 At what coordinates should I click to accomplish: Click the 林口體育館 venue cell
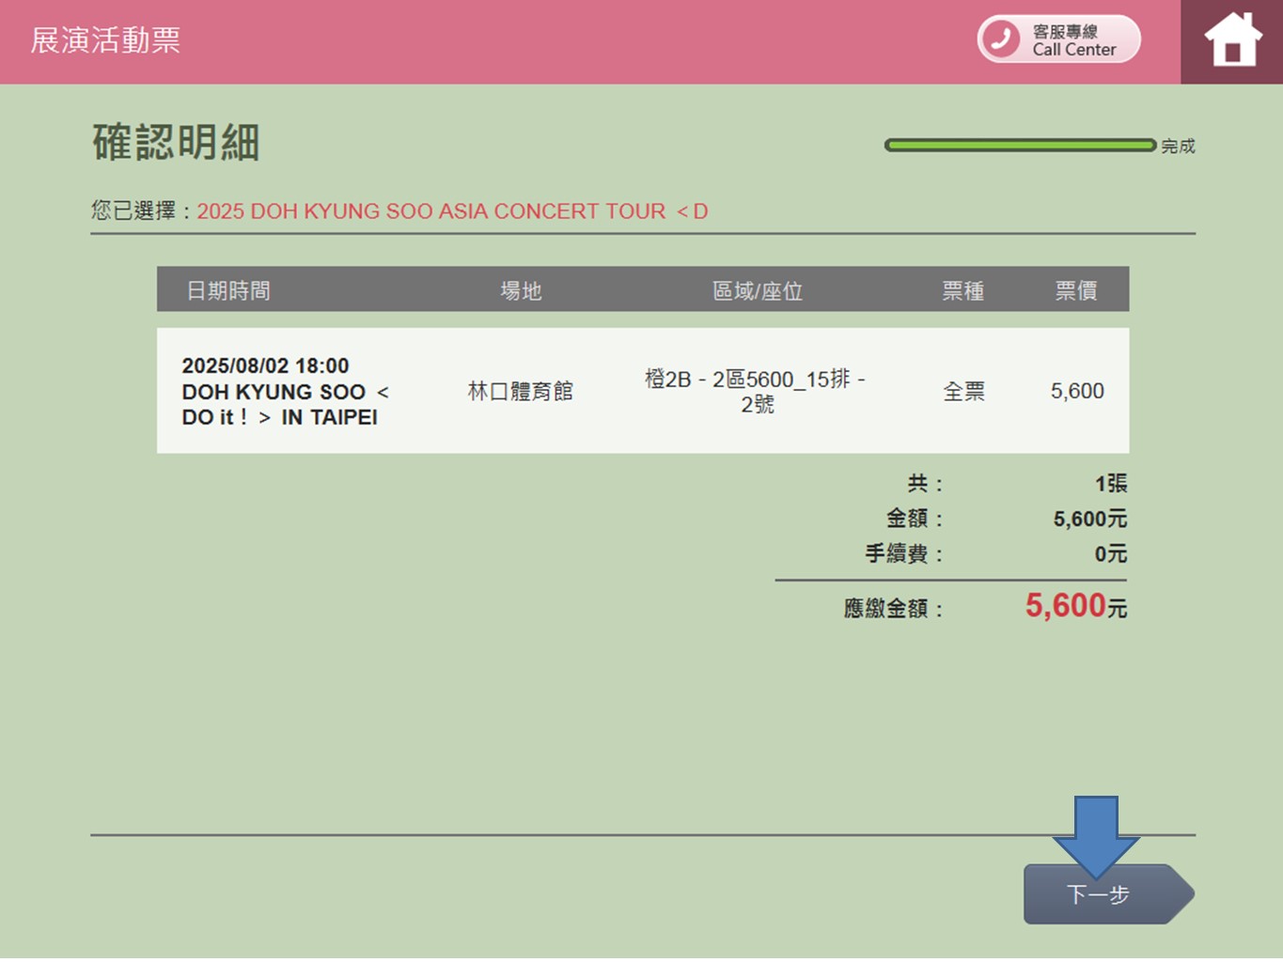pyautogui.click(x=521, y=391)
